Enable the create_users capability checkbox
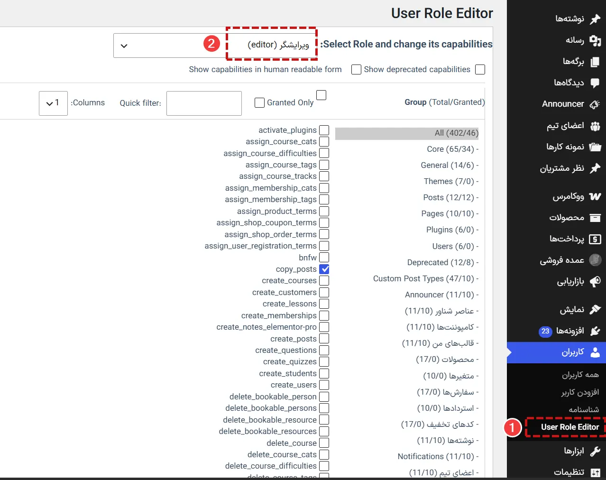Screen dimensions: 606x480 324,385
